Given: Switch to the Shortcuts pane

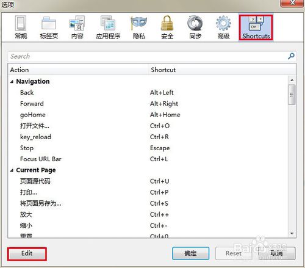Looking at the screenshot, I should (x=256, y=27).
